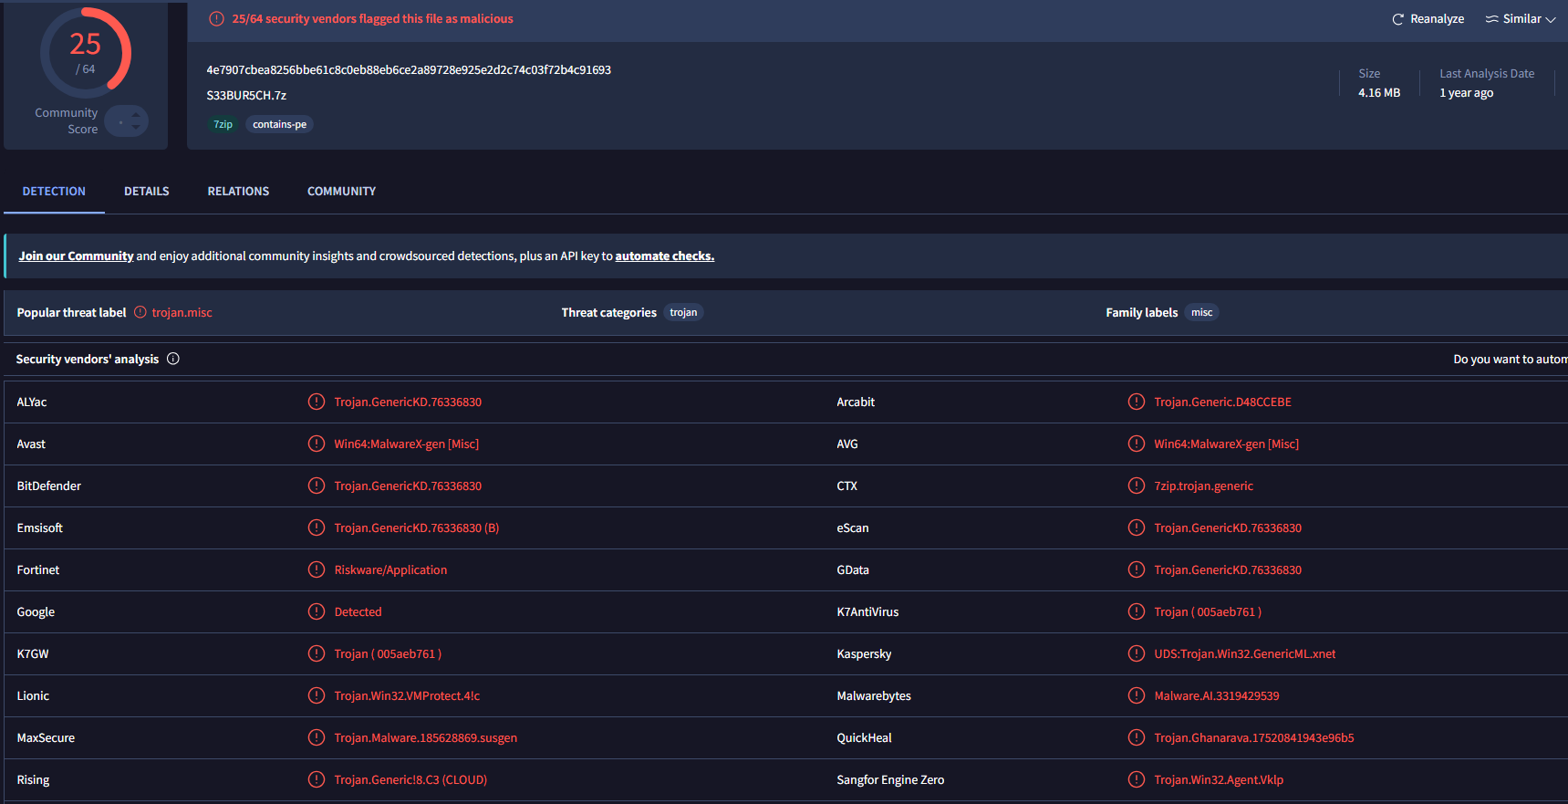Screen dimensions: 1568x804
Task: Click 7zip.trojan.generic CTX detection
Action: coord(1203,486)
